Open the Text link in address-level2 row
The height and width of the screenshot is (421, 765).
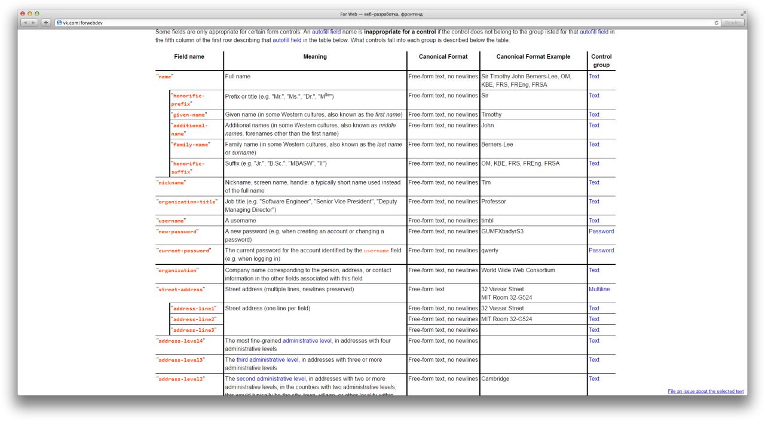pos(593,379)
